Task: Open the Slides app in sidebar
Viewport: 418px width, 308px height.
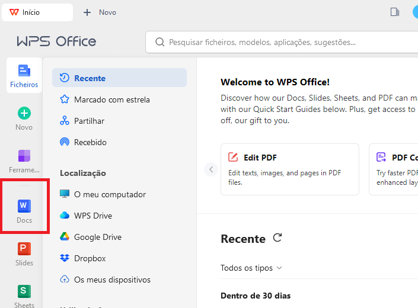Action: pos(24,254)
